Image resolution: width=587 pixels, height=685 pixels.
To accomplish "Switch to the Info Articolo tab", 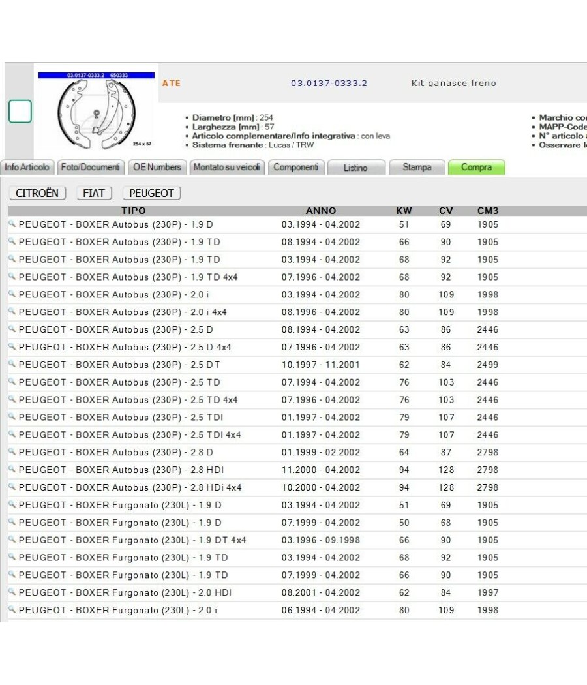I will tap(27, 167).
